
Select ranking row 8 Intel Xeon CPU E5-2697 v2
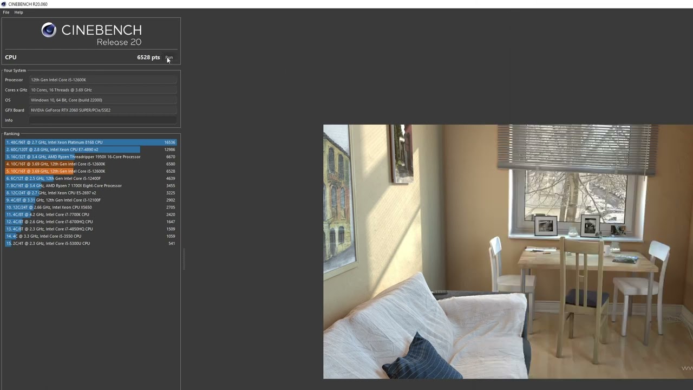coord(90,193)
